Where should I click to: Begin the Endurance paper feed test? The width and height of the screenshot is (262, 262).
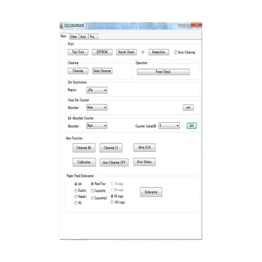[151, 192]
